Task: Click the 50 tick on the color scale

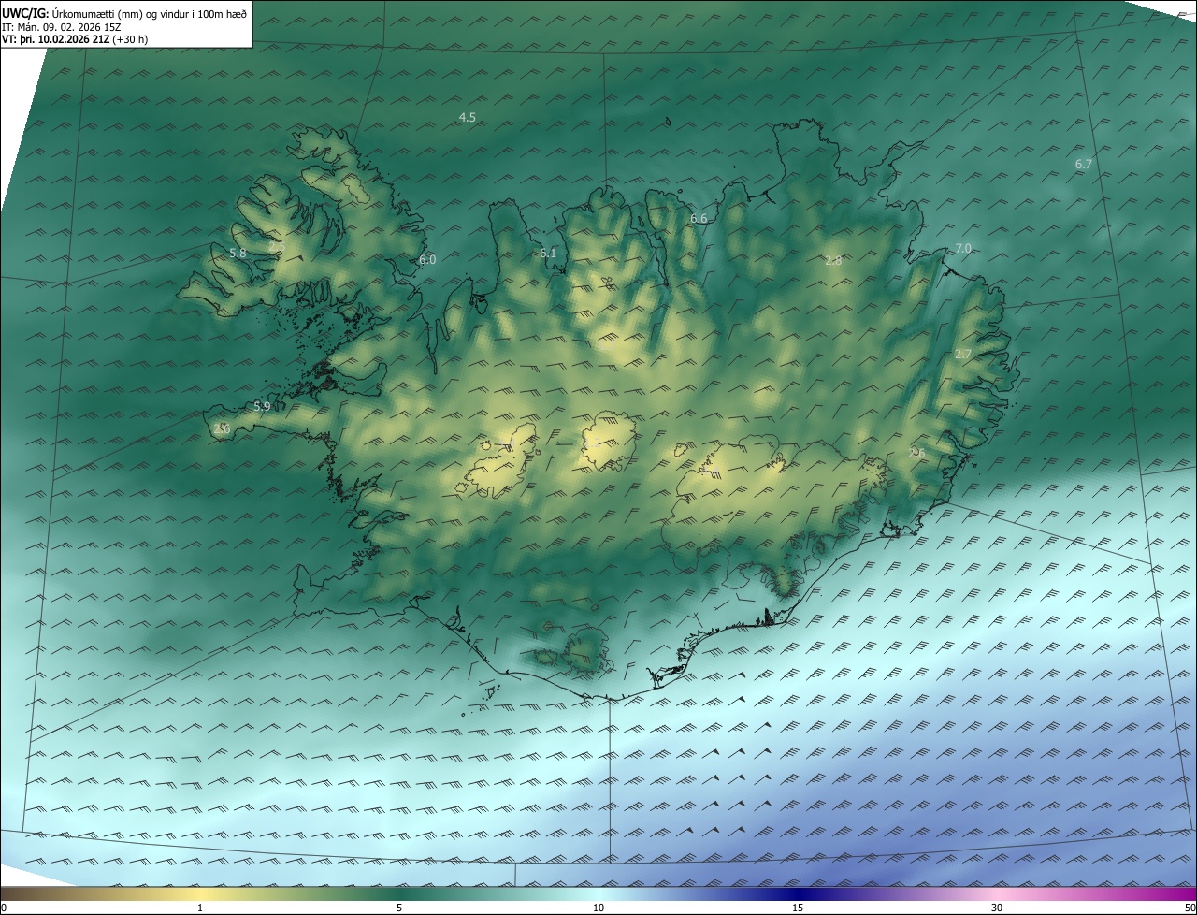Action: (x=1190, y=908)
